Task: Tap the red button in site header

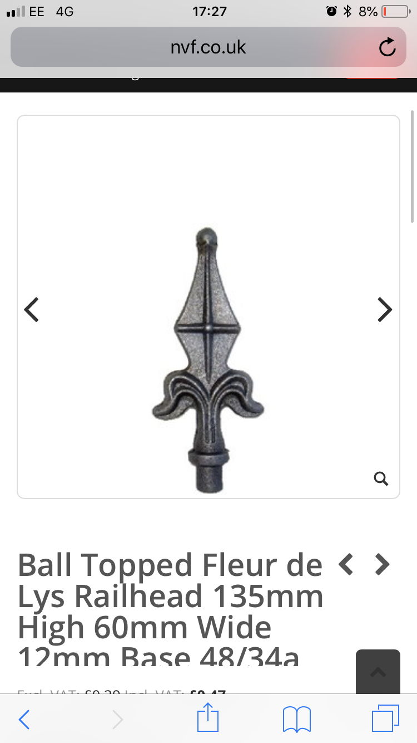Action: (372, 77)
